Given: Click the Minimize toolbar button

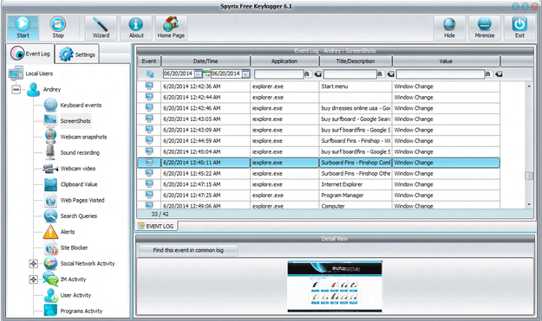Looking at the screenshot, I should point(485,27).
